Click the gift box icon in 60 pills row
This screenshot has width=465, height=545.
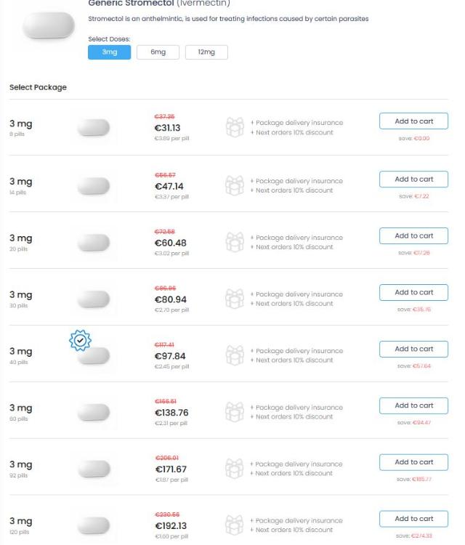click(236, 411)
